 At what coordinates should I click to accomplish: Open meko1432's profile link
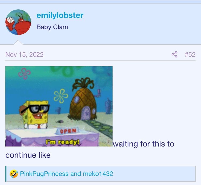coord(98,174)
